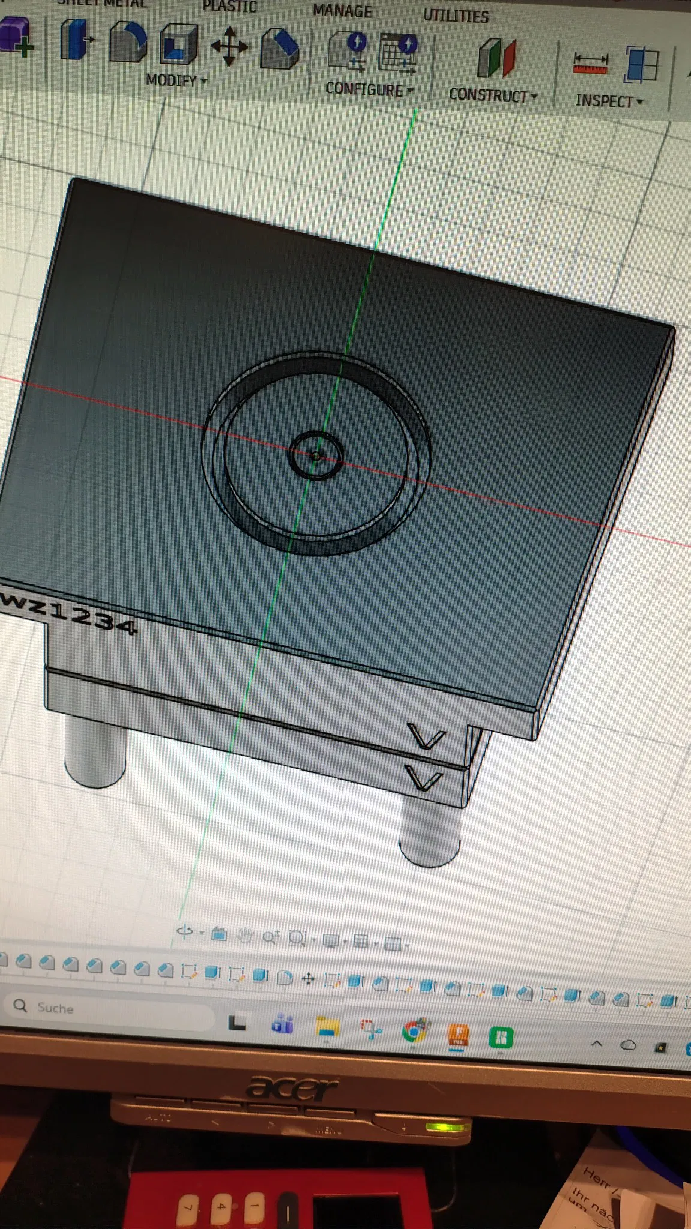Screen dimensions: 691x1229
Task: Click the purple box with green plus icon
Action: coord(16,37)
